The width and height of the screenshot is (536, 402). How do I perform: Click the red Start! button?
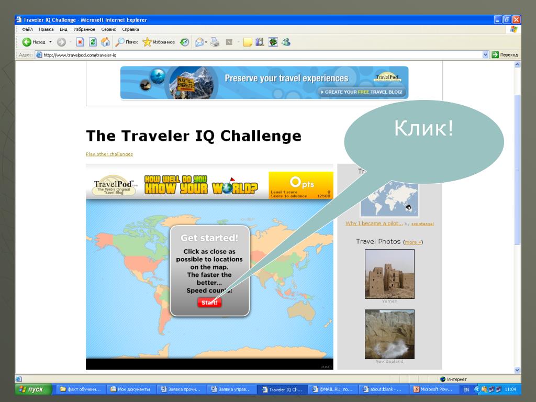pos(209,303)
